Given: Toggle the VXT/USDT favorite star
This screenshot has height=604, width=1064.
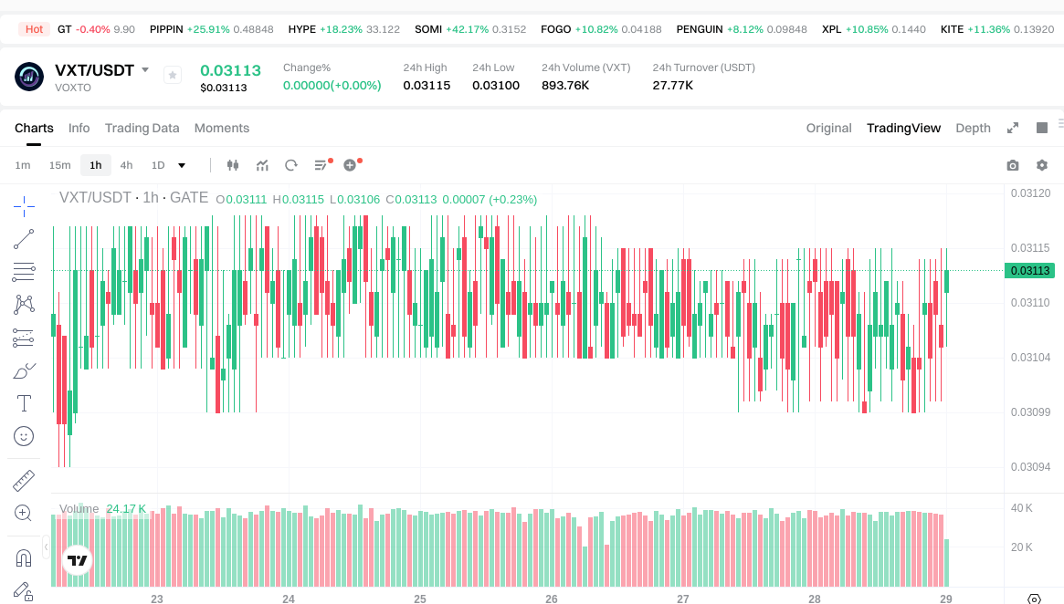Looking at the screenshot, I should [x=172, y=76].
